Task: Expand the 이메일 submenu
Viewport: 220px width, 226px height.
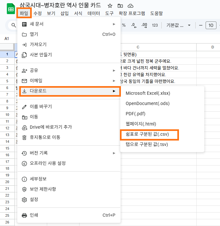Action: click(x=69, y=81)
